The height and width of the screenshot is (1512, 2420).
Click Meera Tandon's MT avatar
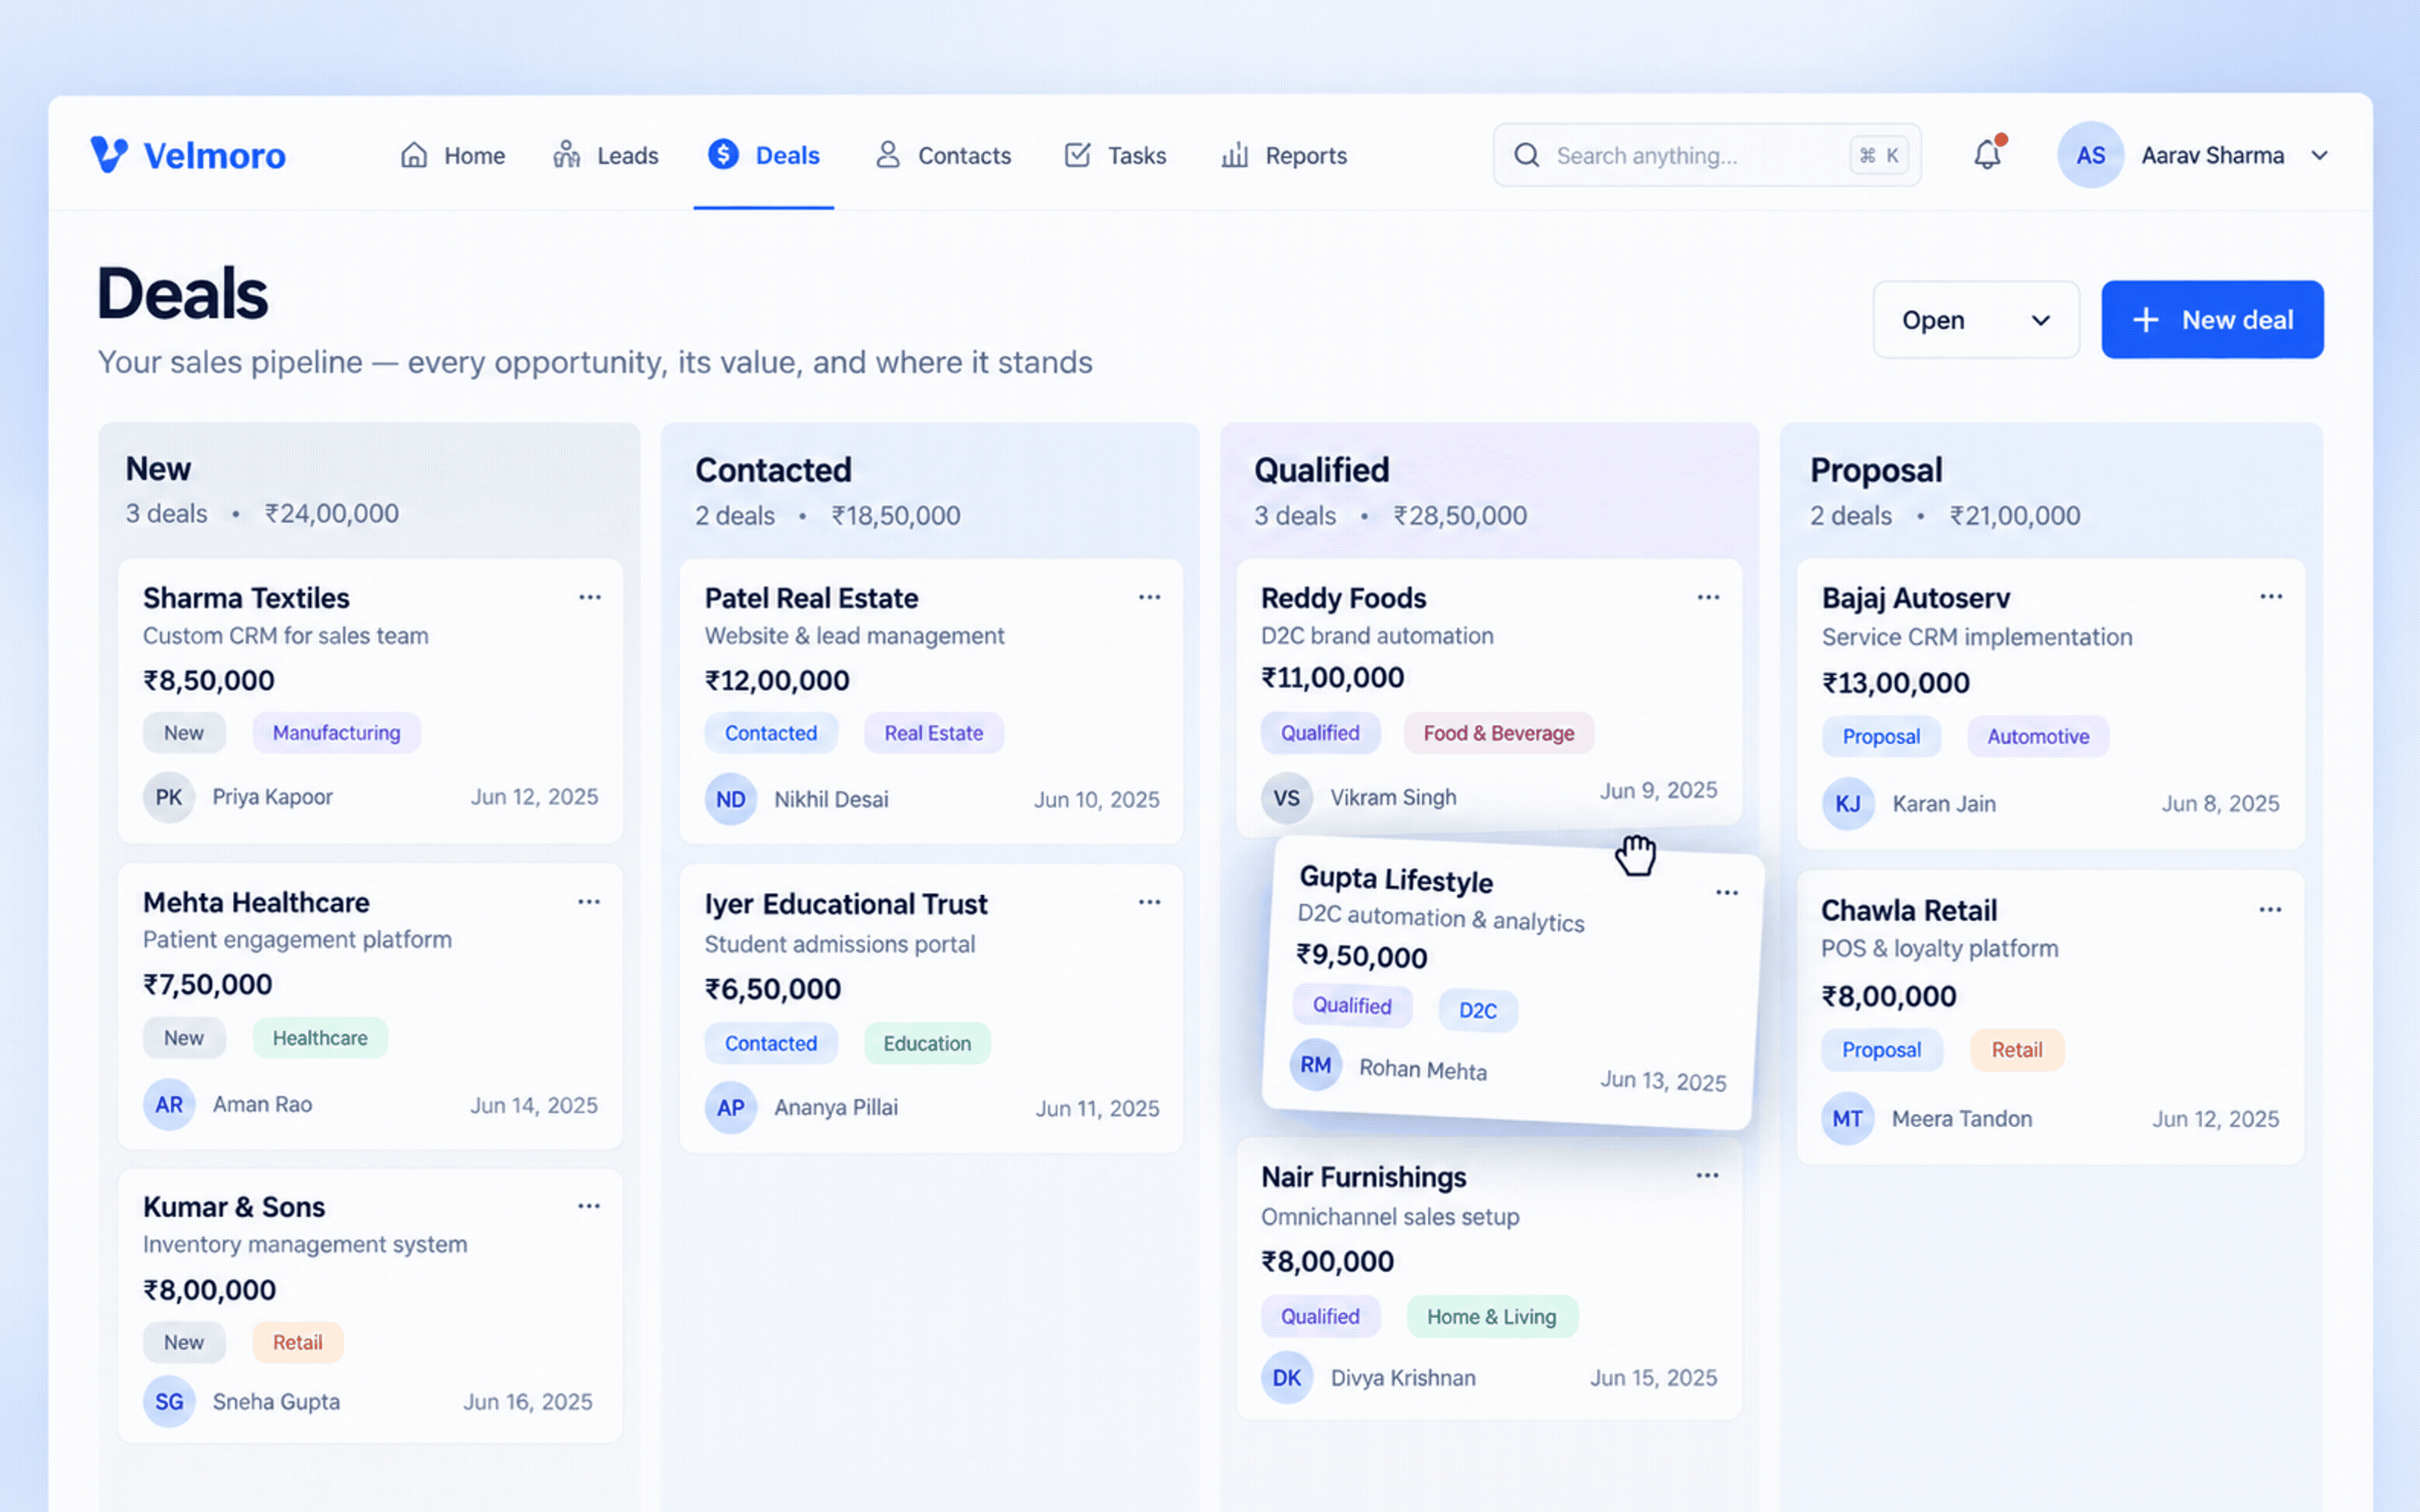[x=1847, y=1119]
